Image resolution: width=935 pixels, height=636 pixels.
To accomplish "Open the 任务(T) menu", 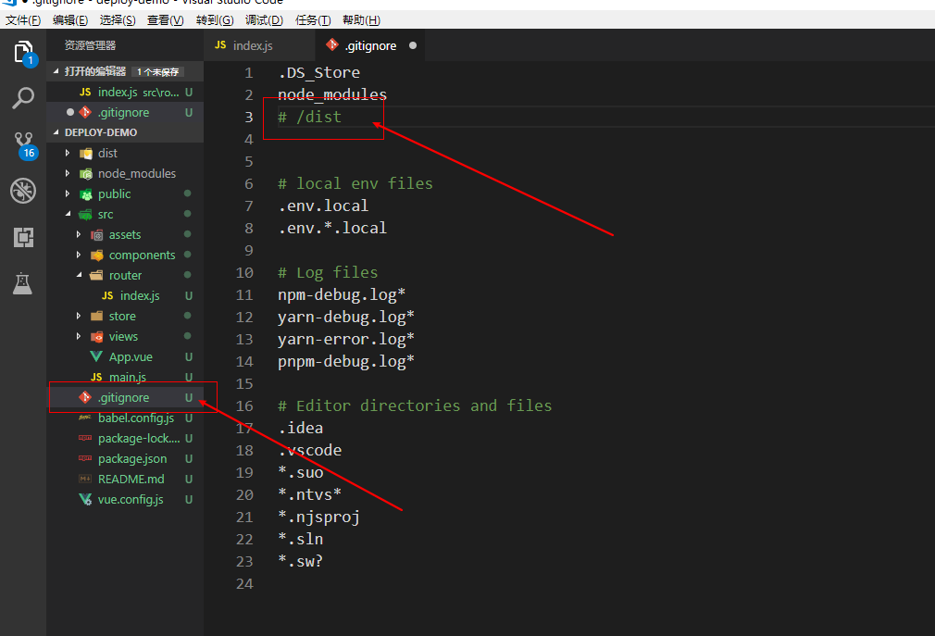I will pos(313,20).
